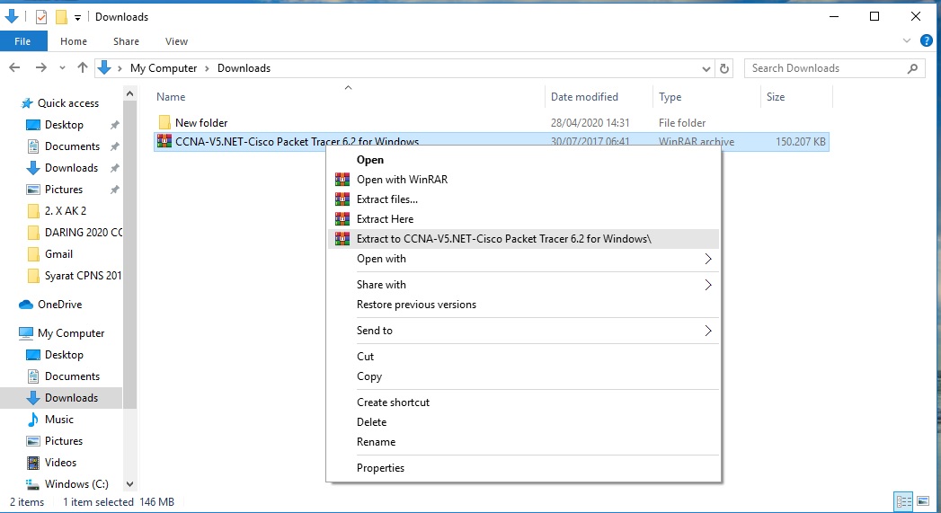Open the address bar history dropdown
The height and width of the screenshot is (513, 941).
click(x=706, y=69)
